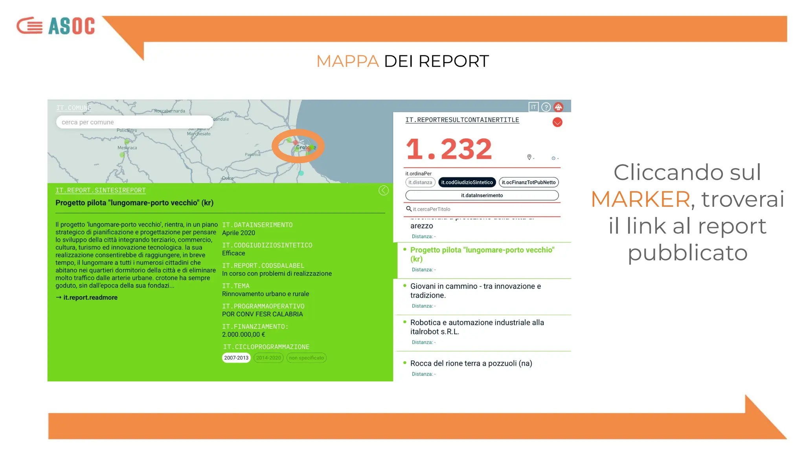This screenshot has width=805, height=452.
Task: Click the blue target icon near 1.232
Action: tap(553, 158)
